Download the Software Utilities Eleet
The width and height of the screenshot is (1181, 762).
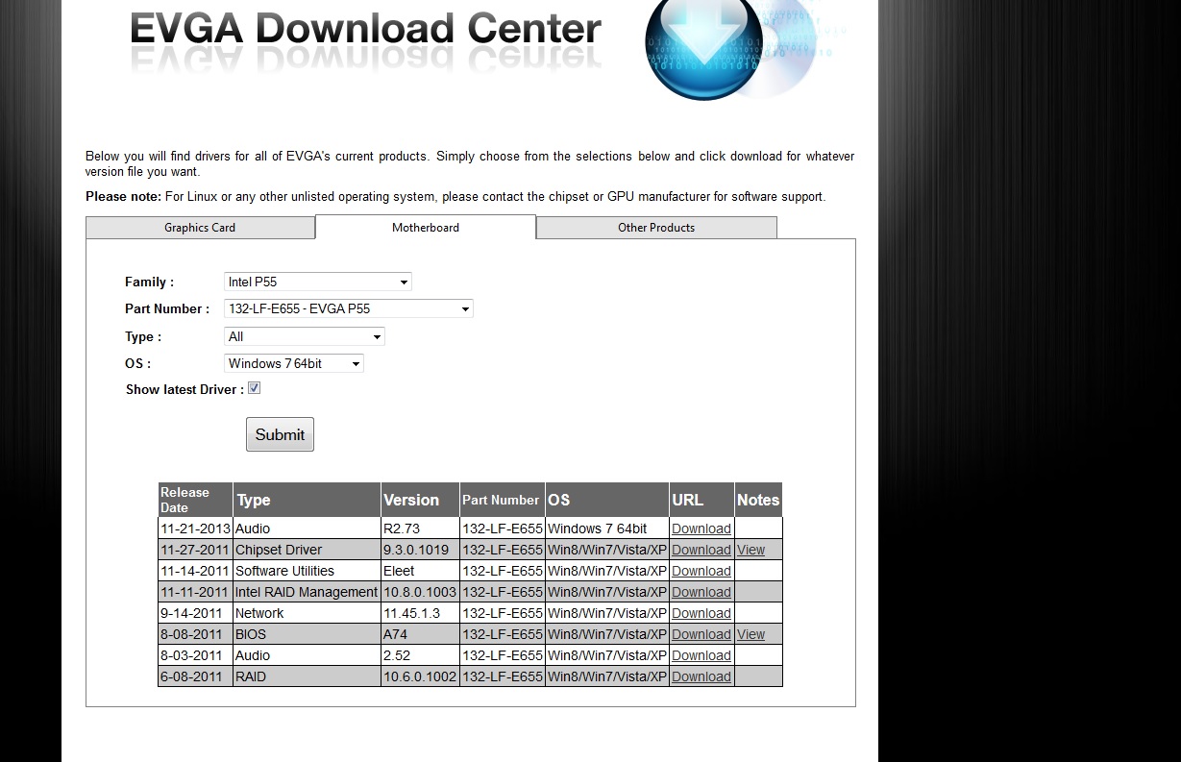point(701,571)
